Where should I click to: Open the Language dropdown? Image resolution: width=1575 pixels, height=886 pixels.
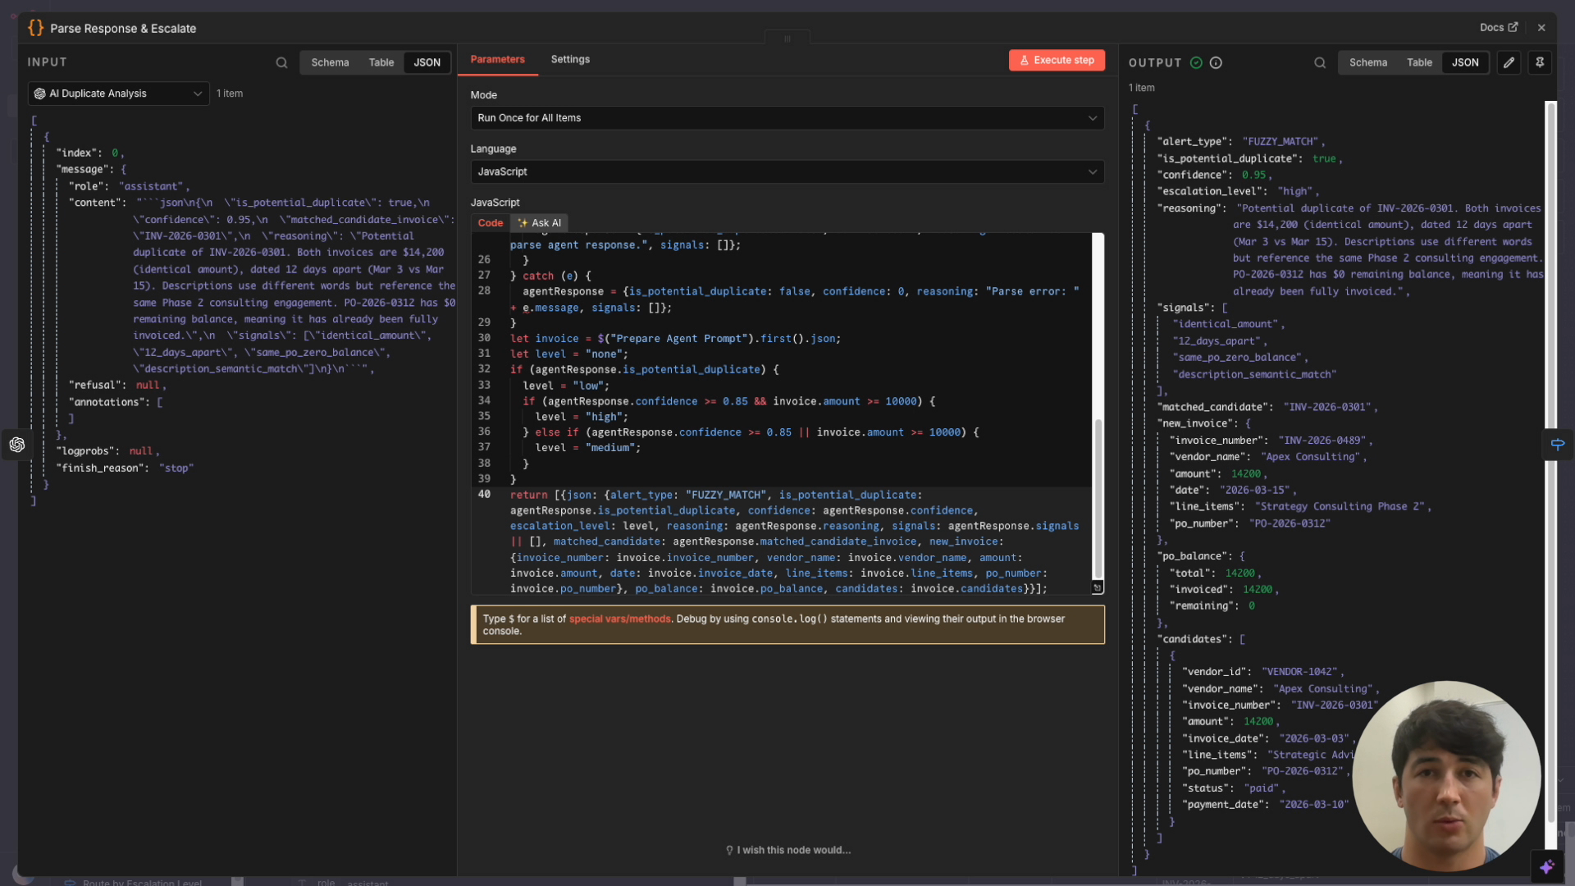(x=787, y=171)
